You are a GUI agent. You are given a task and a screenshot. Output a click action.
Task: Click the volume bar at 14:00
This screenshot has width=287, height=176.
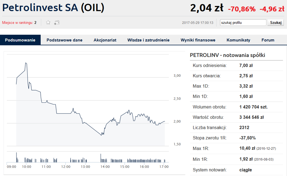click(101, 158)
